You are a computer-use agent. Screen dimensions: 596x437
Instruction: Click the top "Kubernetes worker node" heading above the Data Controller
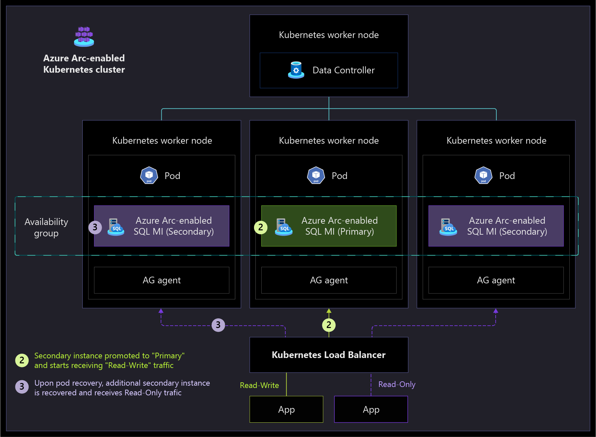pyautogui.click(x=329, y=35)
